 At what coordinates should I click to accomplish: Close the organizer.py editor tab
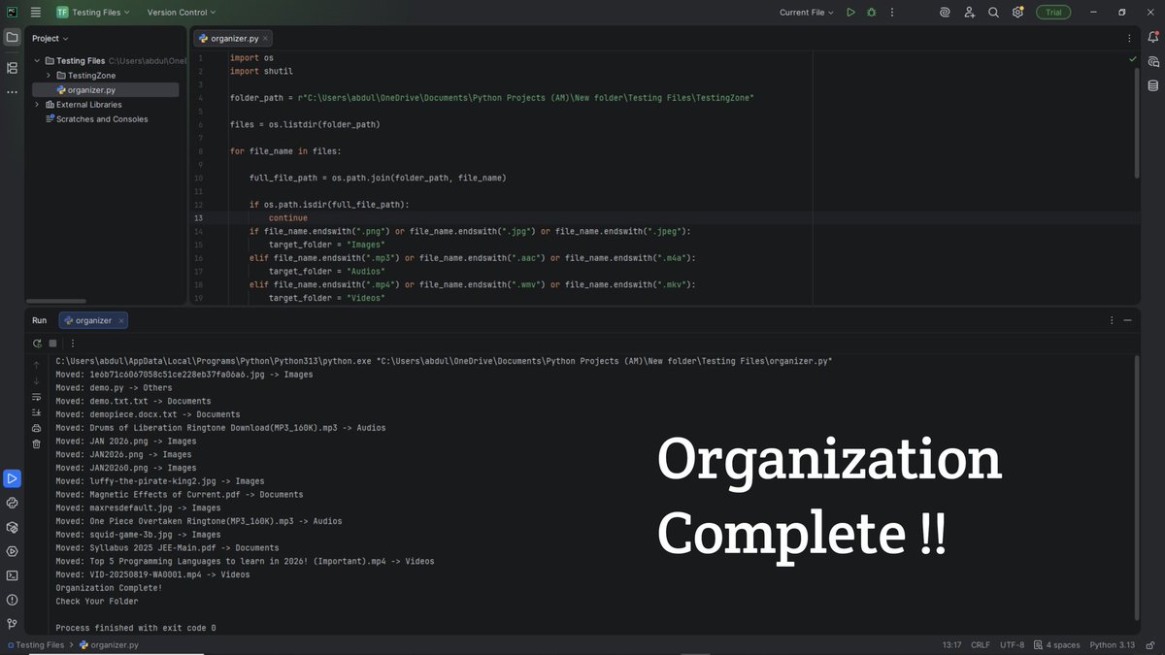click(266, 39)
